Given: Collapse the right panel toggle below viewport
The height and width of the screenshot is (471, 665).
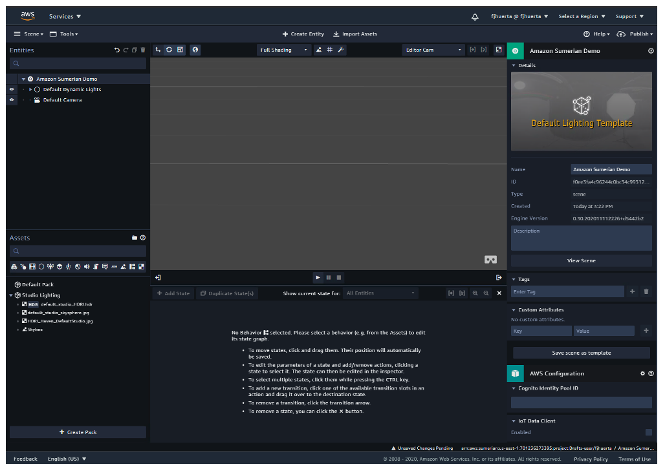Looking at the screenshot, I should pyautogui.click(x=499, y=278).
